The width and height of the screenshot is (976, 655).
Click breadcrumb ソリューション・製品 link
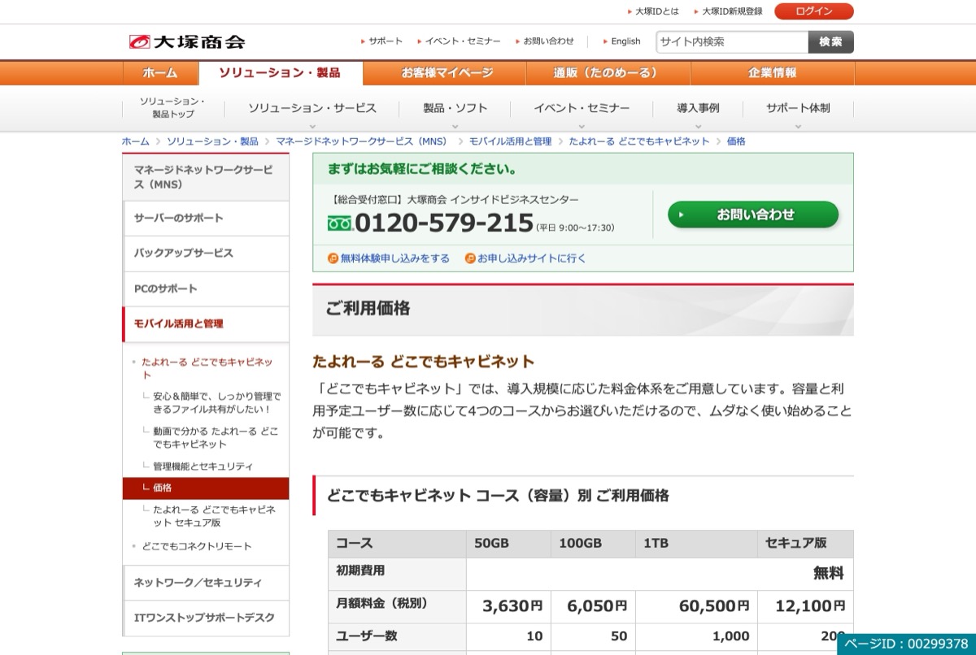(x=212, y=141)
